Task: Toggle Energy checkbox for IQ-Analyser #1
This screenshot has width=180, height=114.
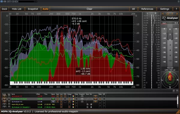Action: tap(69, 96)
